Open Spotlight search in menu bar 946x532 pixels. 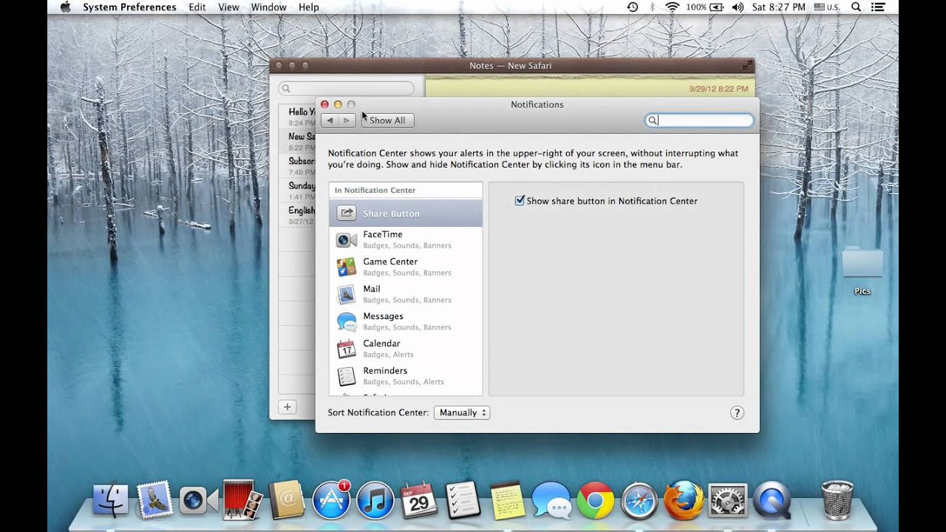[856, 7]
